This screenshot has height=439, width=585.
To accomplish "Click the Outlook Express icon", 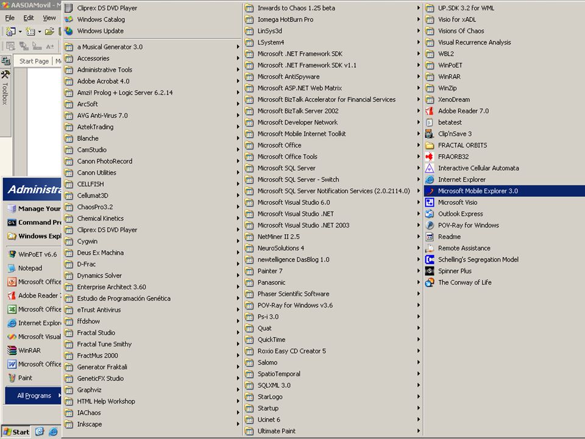I will [x=430, y=214].
